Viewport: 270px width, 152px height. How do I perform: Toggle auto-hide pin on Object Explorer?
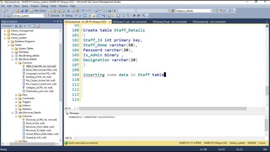click(58, 22)
